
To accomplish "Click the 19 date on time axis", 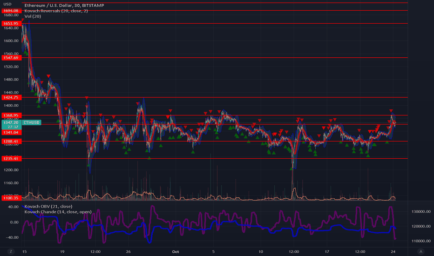I will point(62,251).
